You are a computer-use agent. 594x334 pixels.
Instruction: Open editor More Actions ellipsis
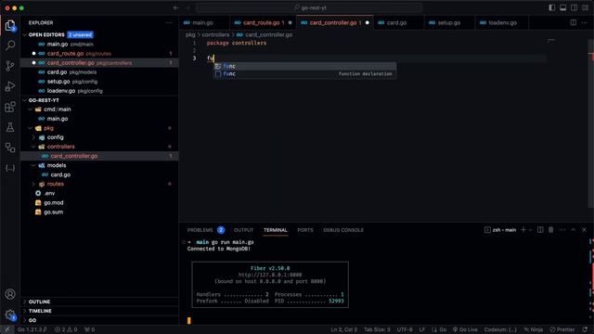[584, 22]
